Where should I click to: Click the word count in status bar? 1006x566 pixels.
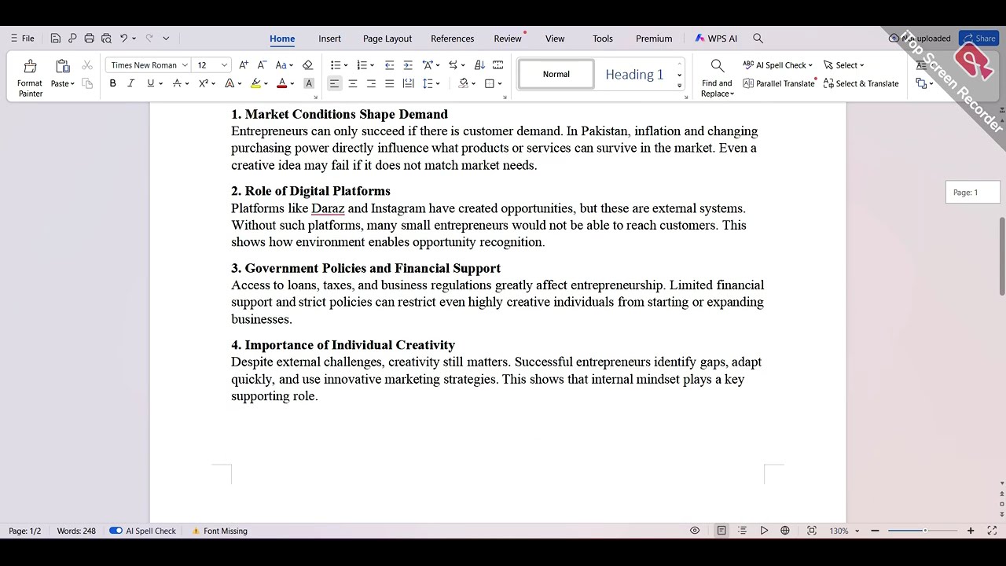(x=76, y=531)
